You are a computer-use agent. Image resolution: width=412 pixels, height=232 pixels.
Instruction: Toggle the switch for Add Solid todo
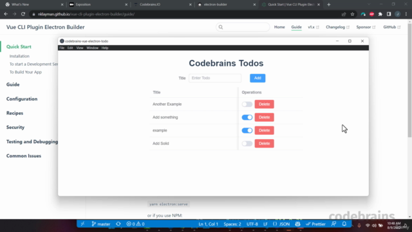coord(247,144)
